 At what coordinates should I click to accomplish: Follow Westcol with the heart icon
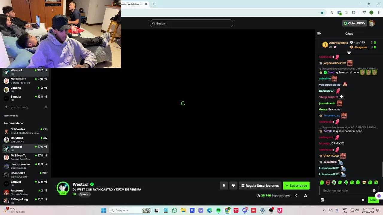pos(233,185)
